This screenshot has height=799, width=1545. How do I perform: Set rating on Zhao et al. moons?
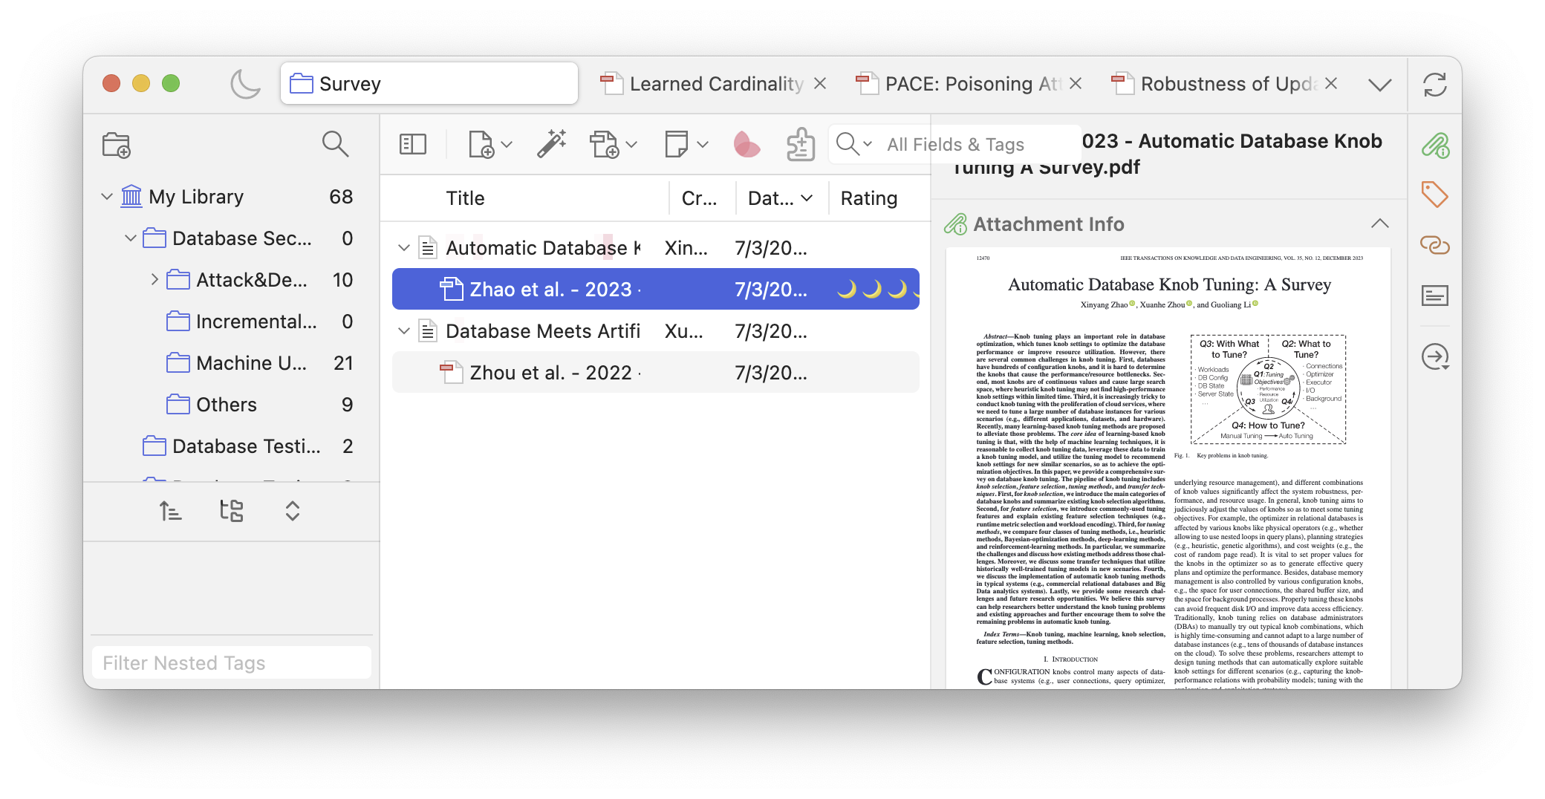tap(877, 289)
